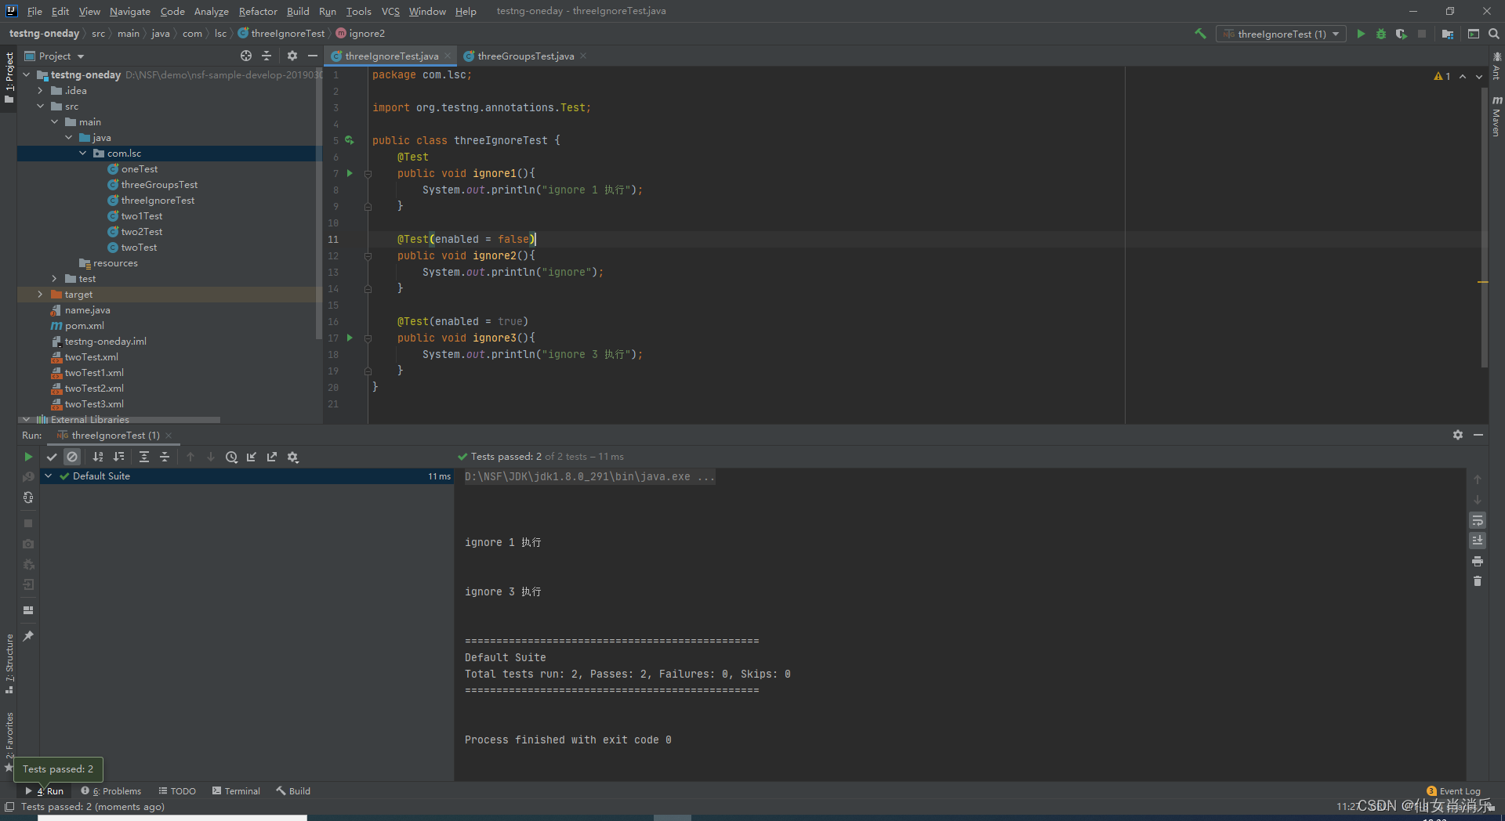This screenshot has width=1505, height=821.
Task: Expand the target folder
Action: 40,294
